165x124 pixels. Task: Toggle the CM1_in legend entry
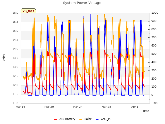103,119
